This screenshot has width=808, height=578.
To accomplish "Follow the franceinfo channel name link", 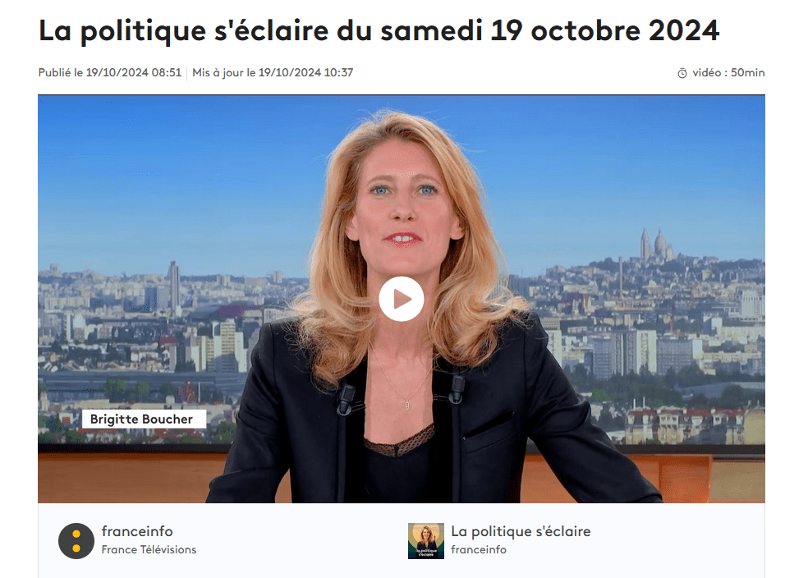I will point(137,531).
